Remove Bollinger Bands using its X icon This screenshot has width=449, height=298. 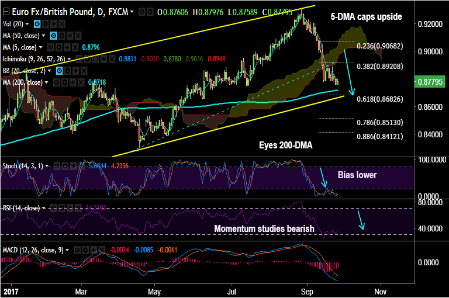pyautogui.click(x=84, y=71)
